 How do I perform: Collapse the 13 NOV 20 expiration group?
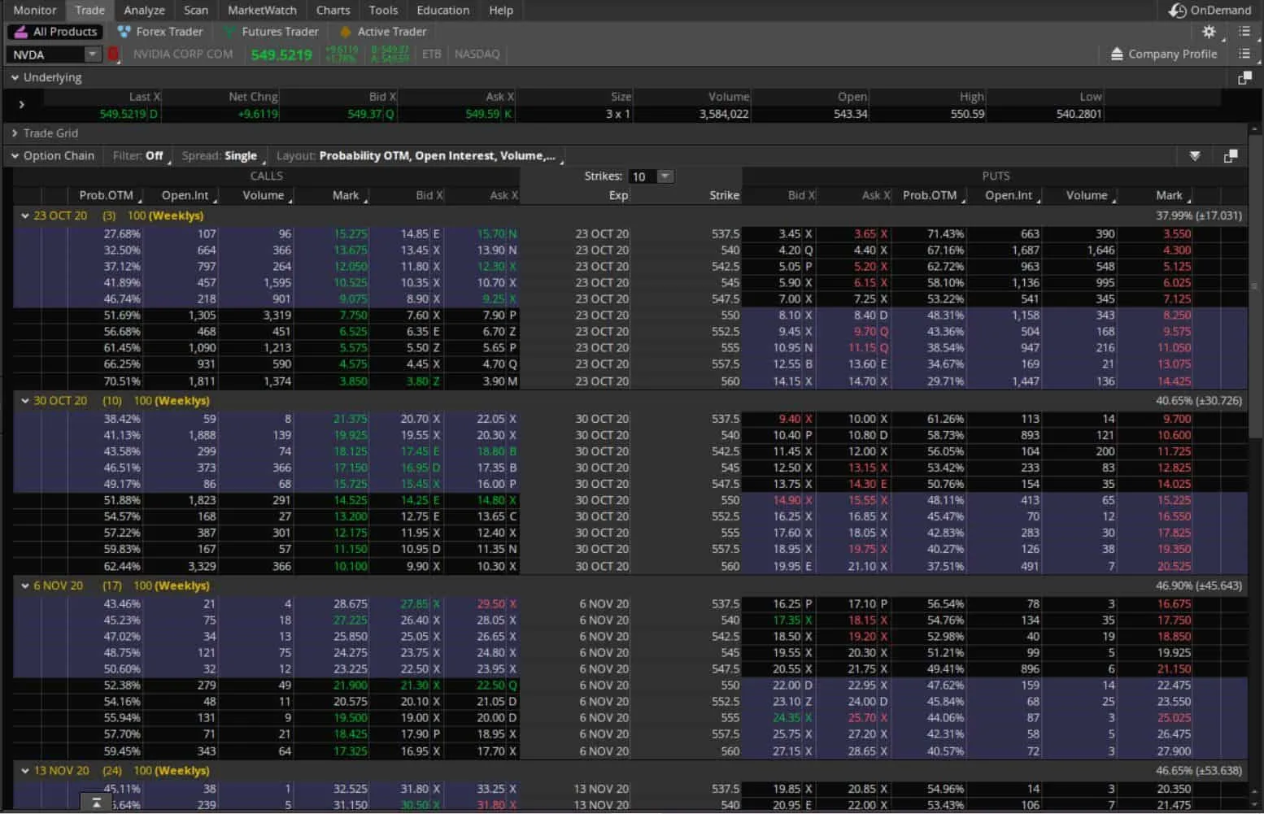(25, 771)
